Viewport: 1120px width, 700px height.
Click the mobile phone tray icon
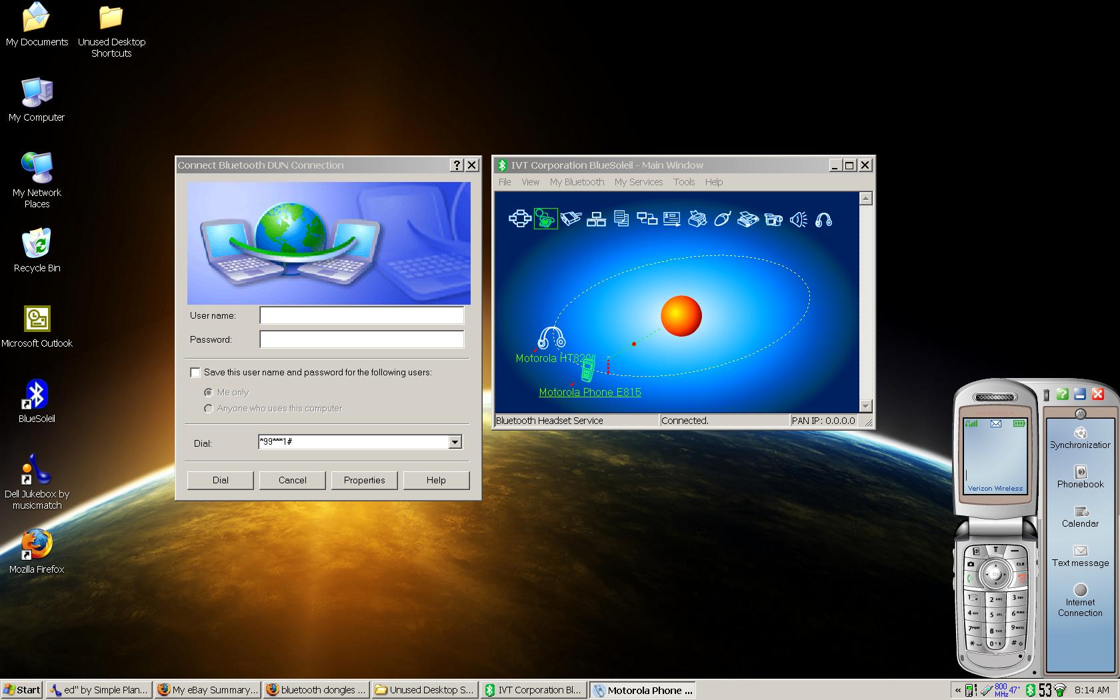(971, 690)
